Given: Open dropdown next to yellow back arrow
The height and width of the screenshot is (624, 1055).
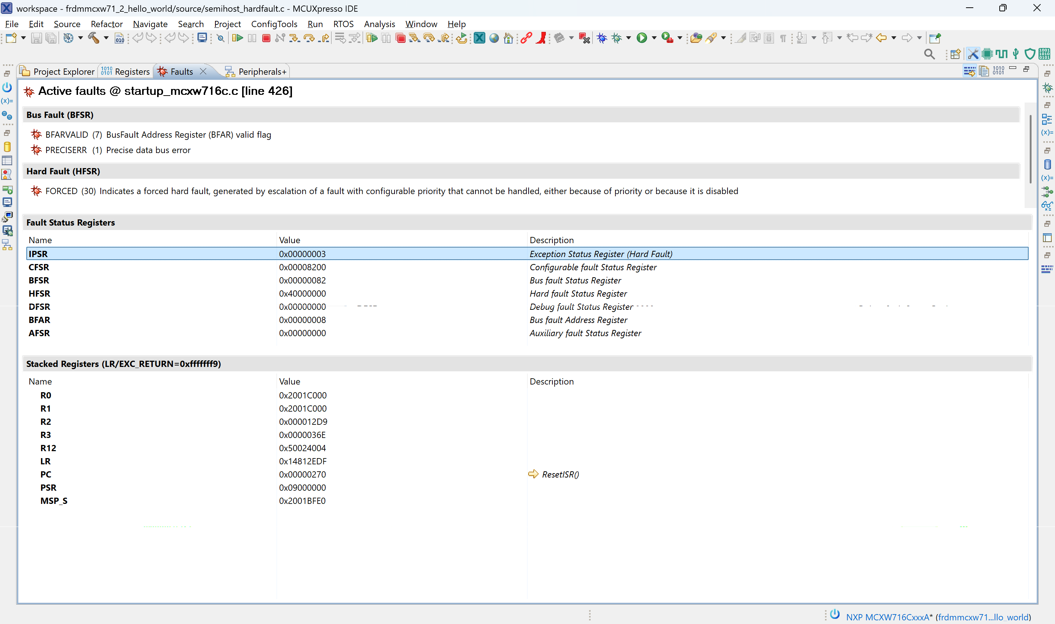Looking at the screenshot, I should 894,38.
